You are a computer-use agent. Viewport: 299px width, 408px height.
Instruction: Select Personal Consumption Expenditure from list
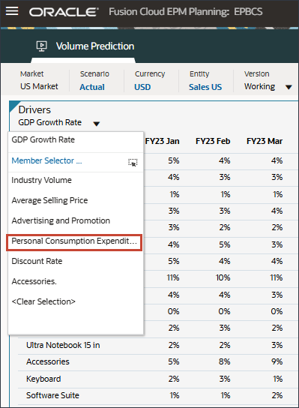point(74,241)
